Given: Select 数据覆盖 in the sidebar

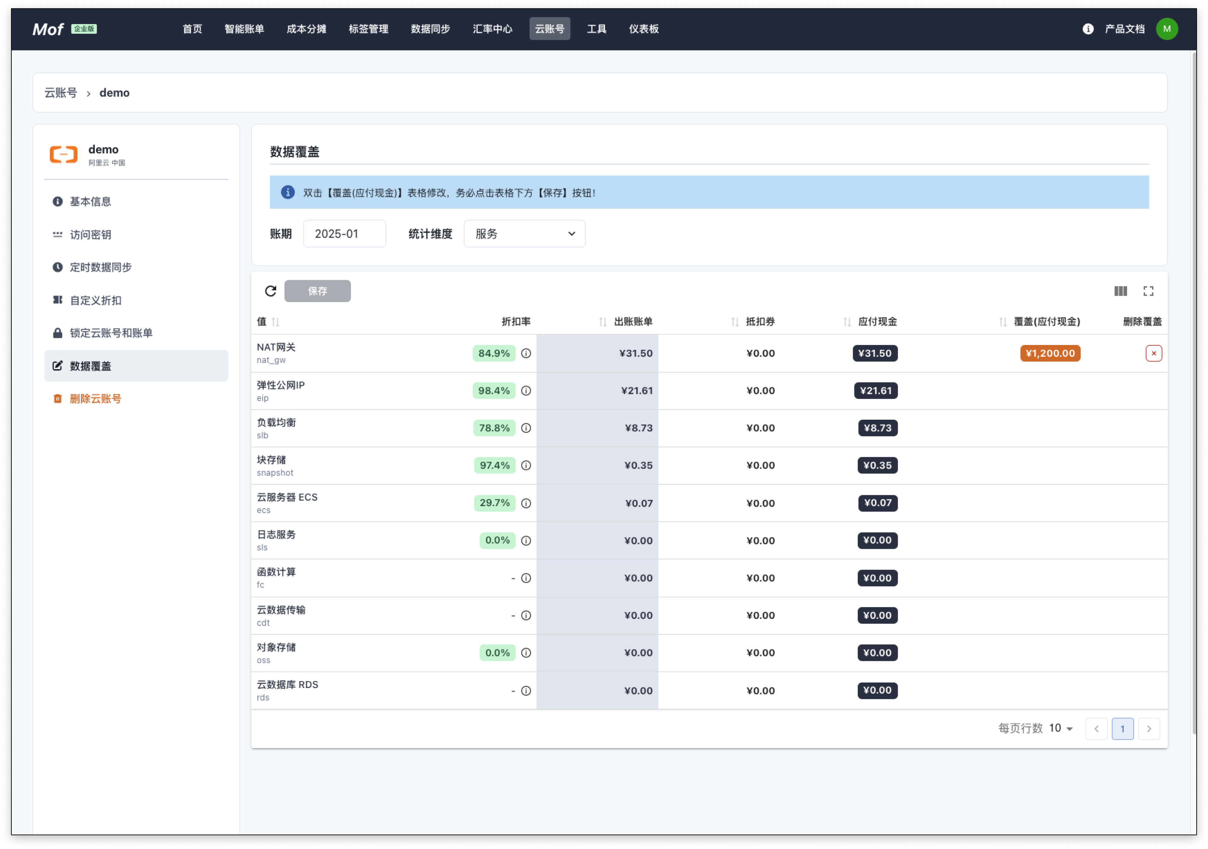Looking at the screenshot, I should pos(136,366).
